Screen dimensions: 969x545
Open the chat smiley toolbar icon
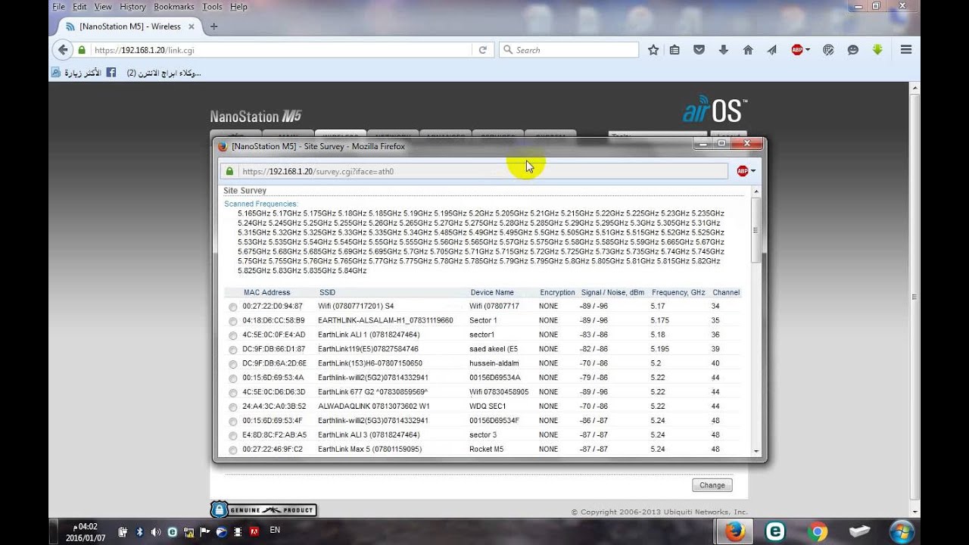[x=853, y=50]
